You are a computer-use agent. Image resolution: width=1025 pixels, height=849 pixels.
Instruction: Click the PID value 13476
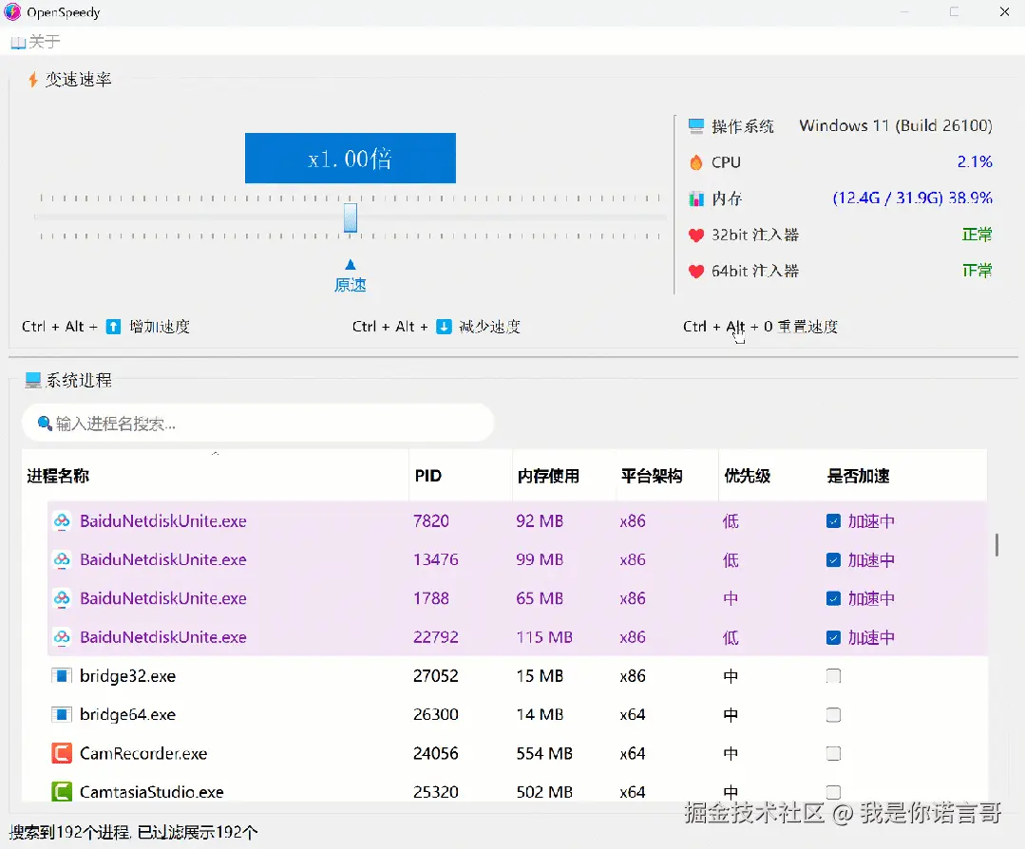(435, 559)
